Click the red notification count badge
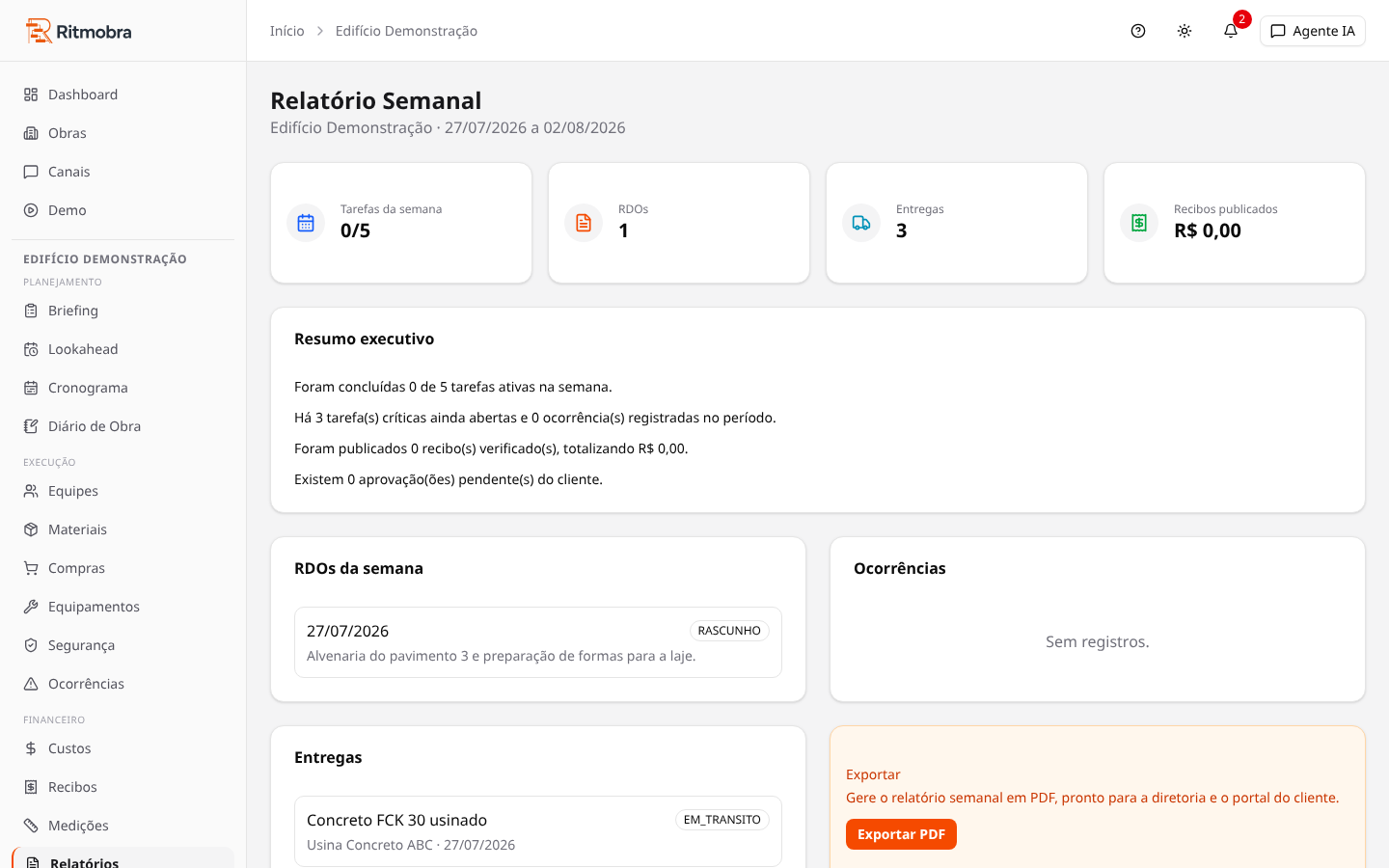The image size is (1389, 868). click(1242, 19)
